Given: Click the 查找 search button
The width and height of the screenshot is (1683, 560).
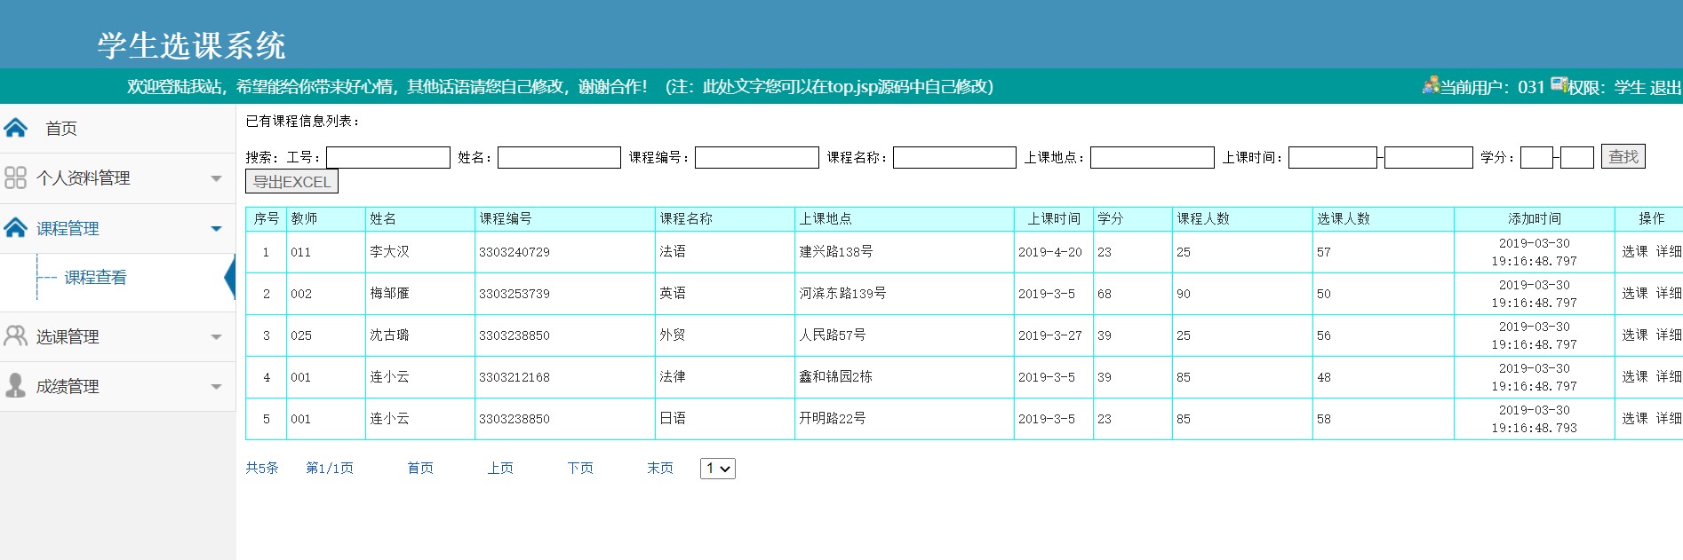Looking at the screenshot, I should click(1623, 156).
